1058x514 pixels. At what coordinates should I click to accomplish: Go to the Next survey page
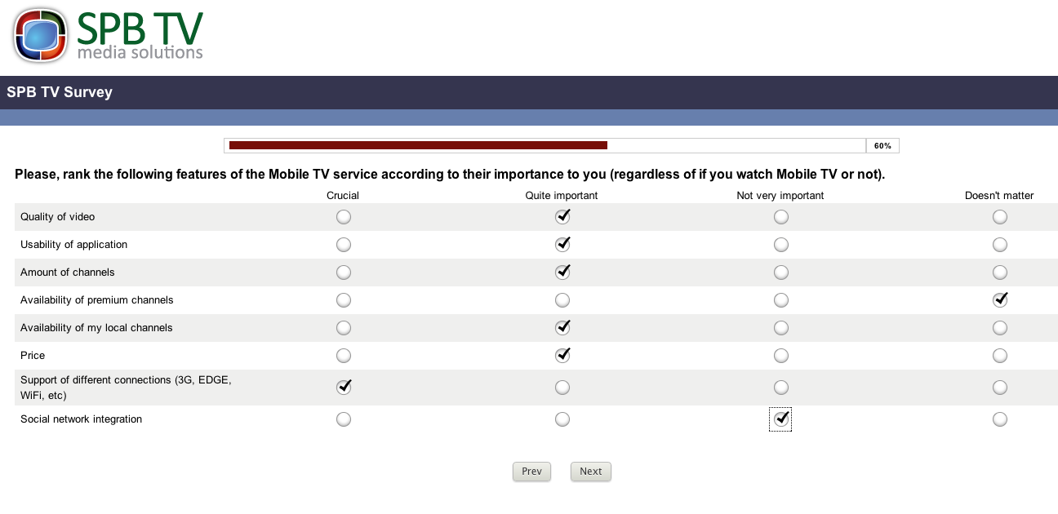pyautogui.click(x=591, y=472)
